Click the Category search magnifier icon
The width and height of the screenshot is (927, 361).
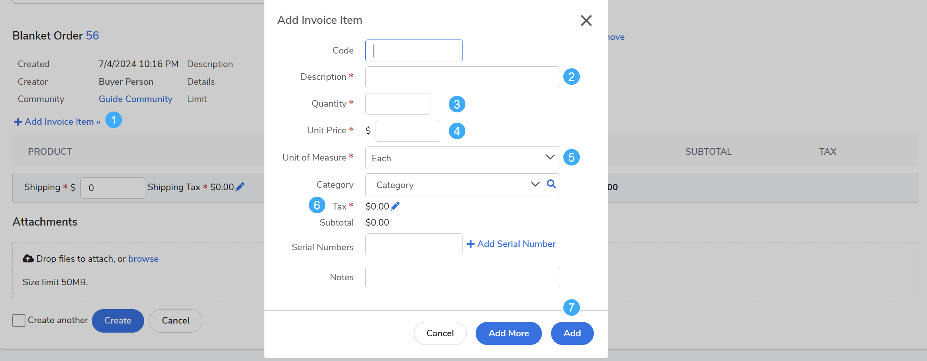click(551, 184)
